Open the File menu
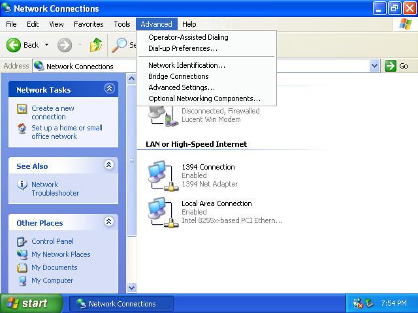This screenshot has width=418, height=313. pos(11,24)
